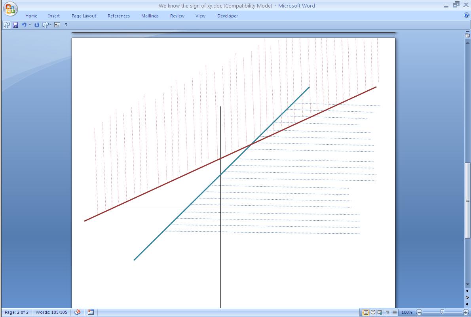Click the proofing errors icon in status bar

point(78,312)
